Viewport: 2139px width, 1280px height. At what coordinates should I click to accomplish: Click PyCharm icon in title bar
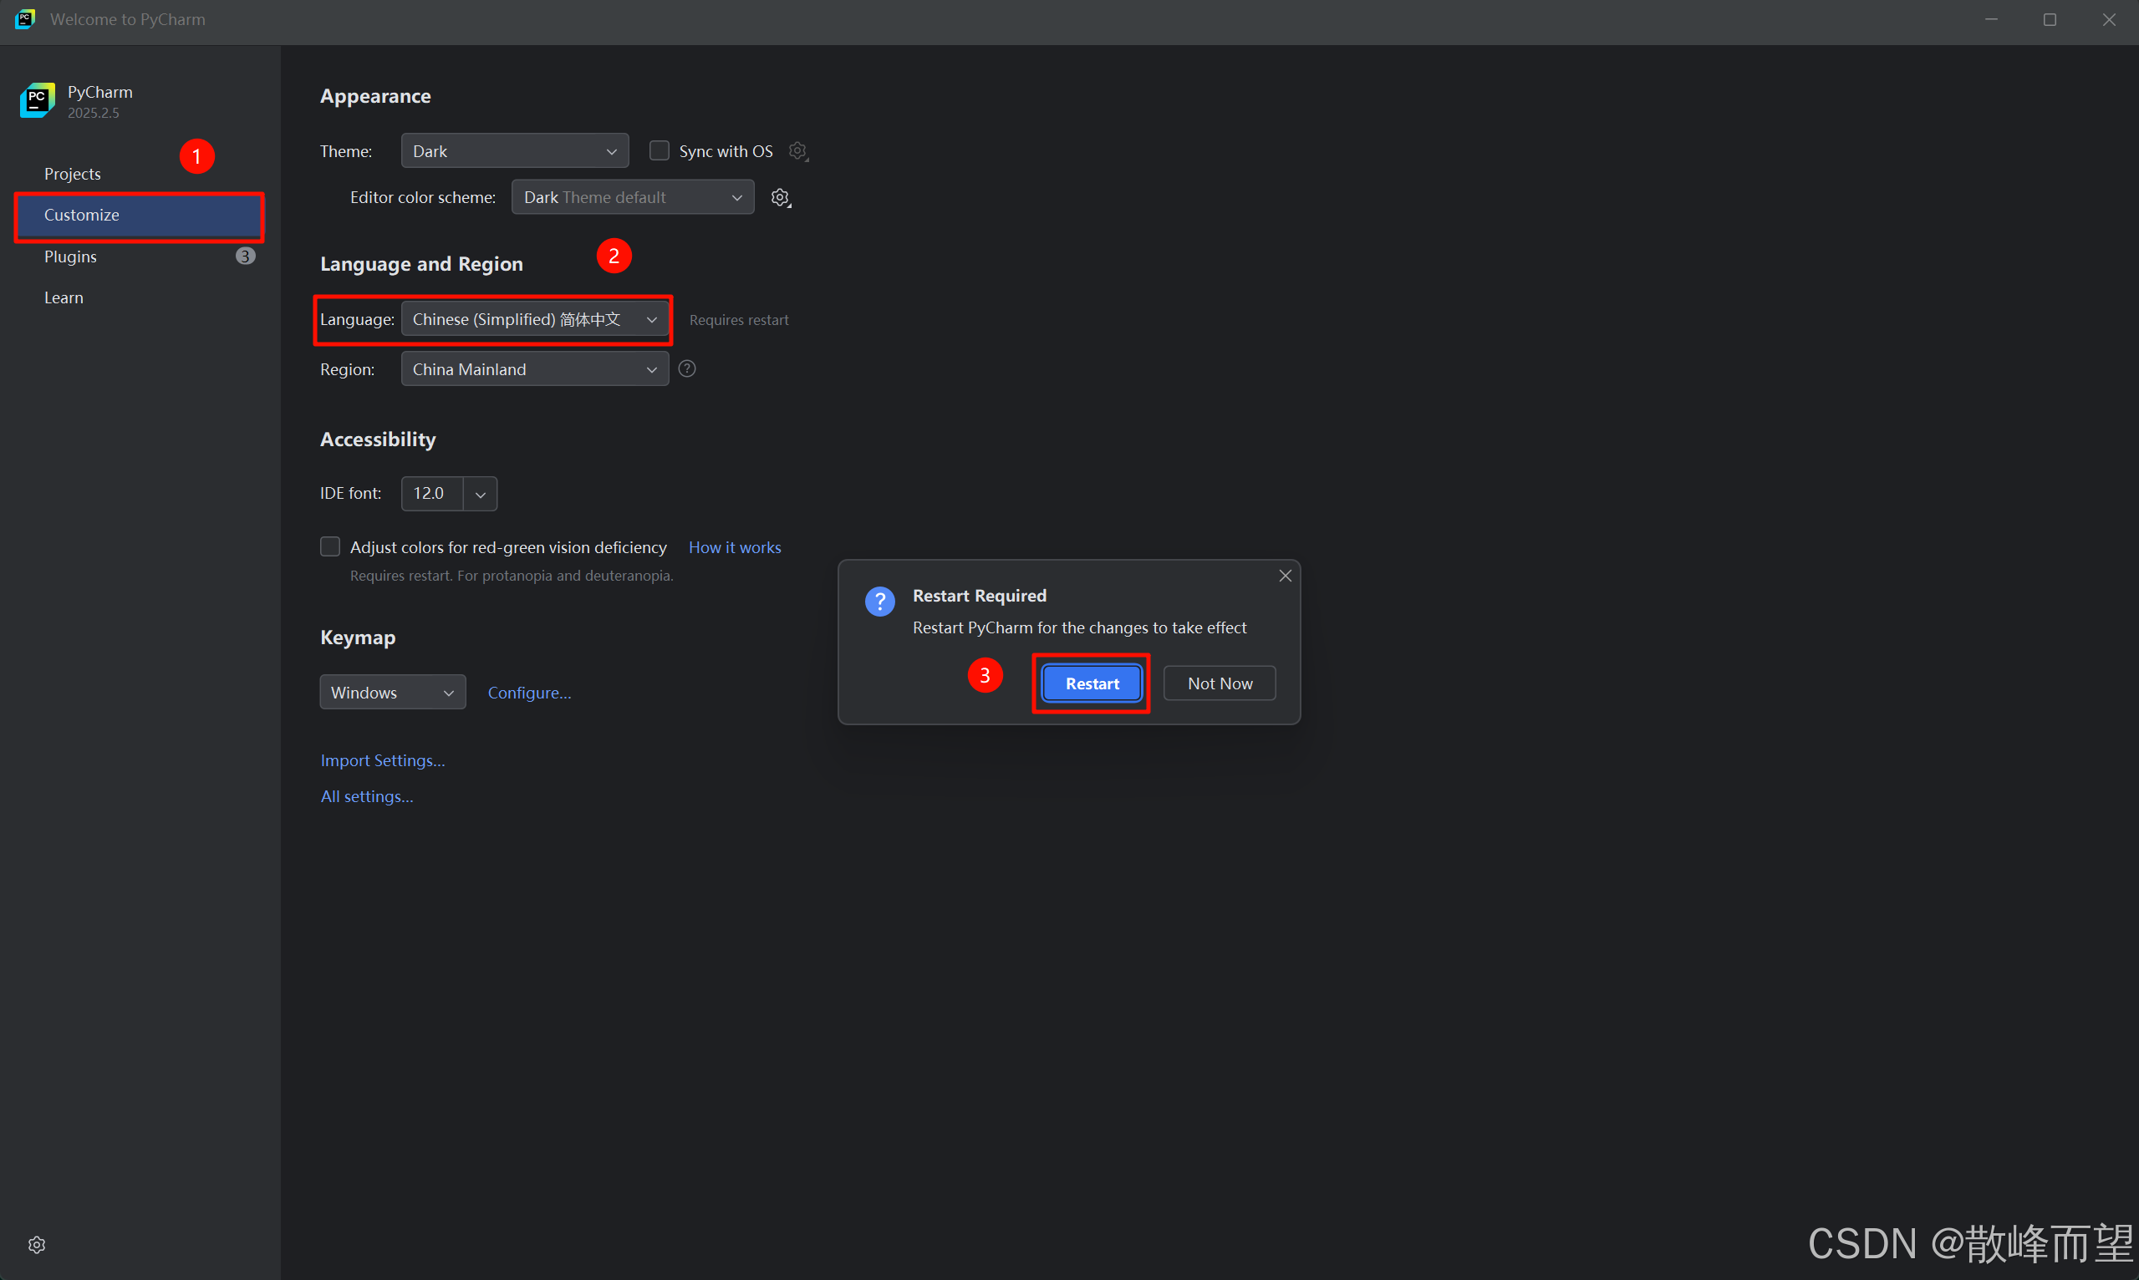pyautogui.click(x=25, y=19)
